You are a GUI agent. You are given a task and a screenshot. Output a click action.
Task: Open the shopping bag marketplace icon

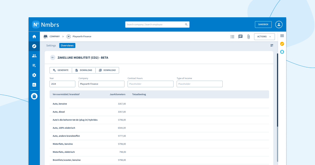point(34,96)
